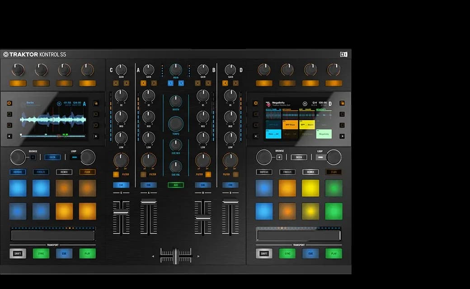Enable headphone CUE for channel C
The height and width of the screenshot is (289, 470).
point(121,185)
